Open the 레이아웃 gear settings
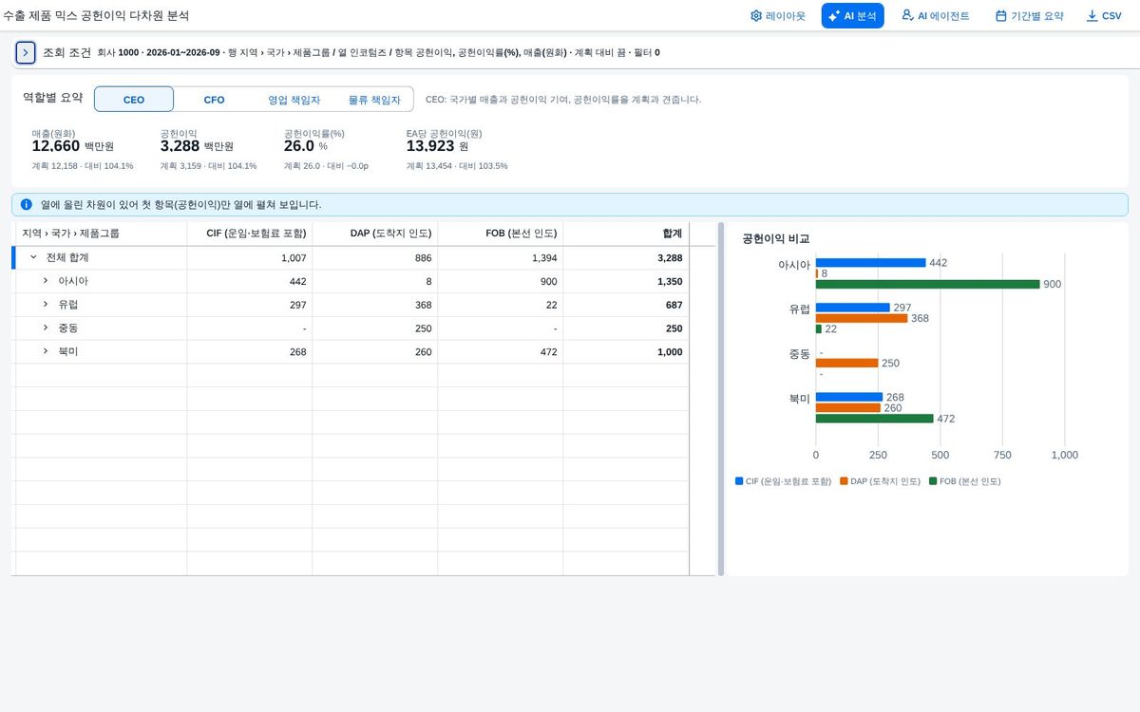Image resolution: width=1140 pixels, height=712 pixels. [777, 16]
